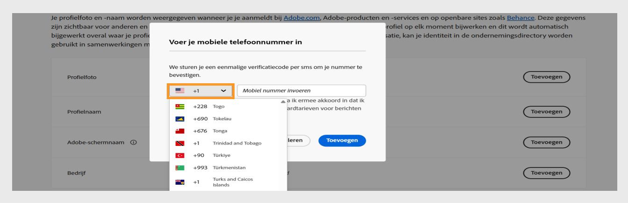The height and width of the screenshot is (203, 628).
Task: Click the dialog title Voer je mobiele telefoonnummer in
Action: [235, 42]
